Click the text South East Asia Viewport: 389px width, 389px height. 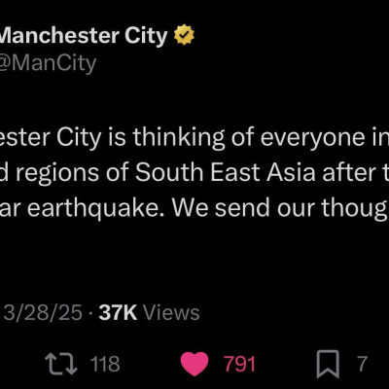point(226,172)
